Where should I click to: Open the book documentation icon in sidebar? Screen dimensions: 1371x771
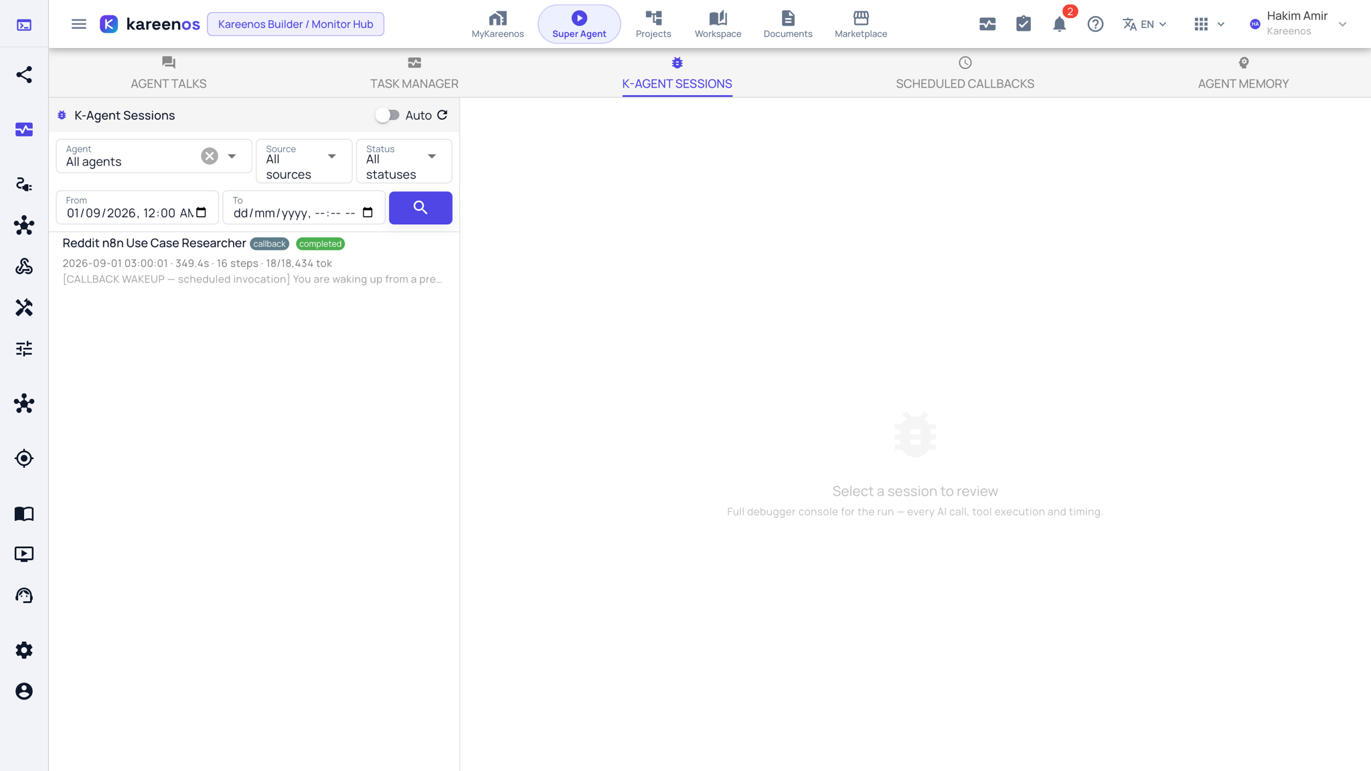[x=24, y=513]
